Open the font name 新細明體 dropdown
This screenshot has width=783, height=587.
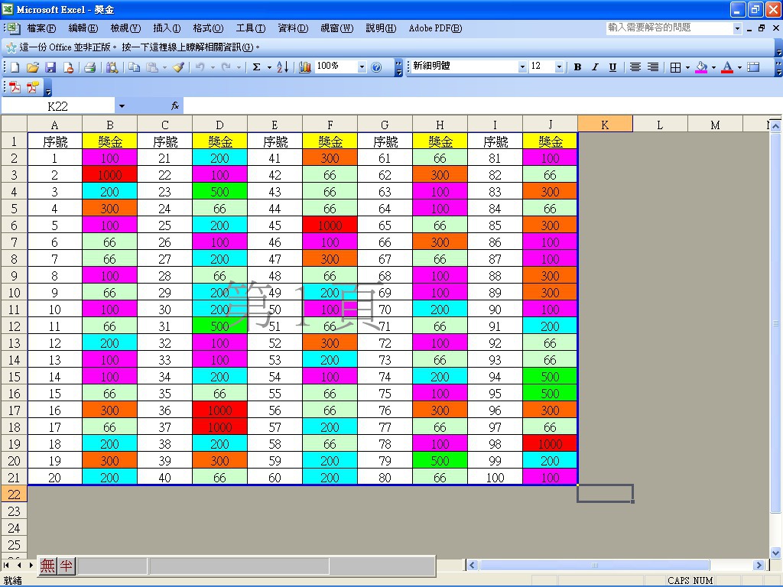tap(522, 67)
